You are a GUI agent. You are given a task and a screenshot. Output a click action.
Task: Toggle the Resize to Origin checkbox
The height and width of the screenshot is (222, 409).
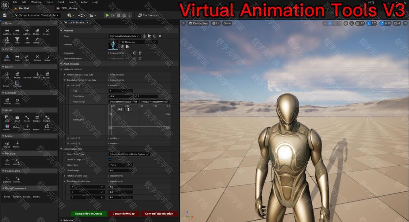[110, 160]
